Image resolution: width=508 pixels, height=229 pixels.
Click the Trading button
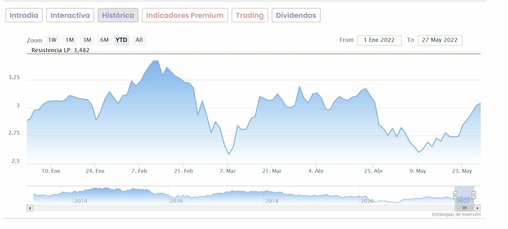coord(250,15)
